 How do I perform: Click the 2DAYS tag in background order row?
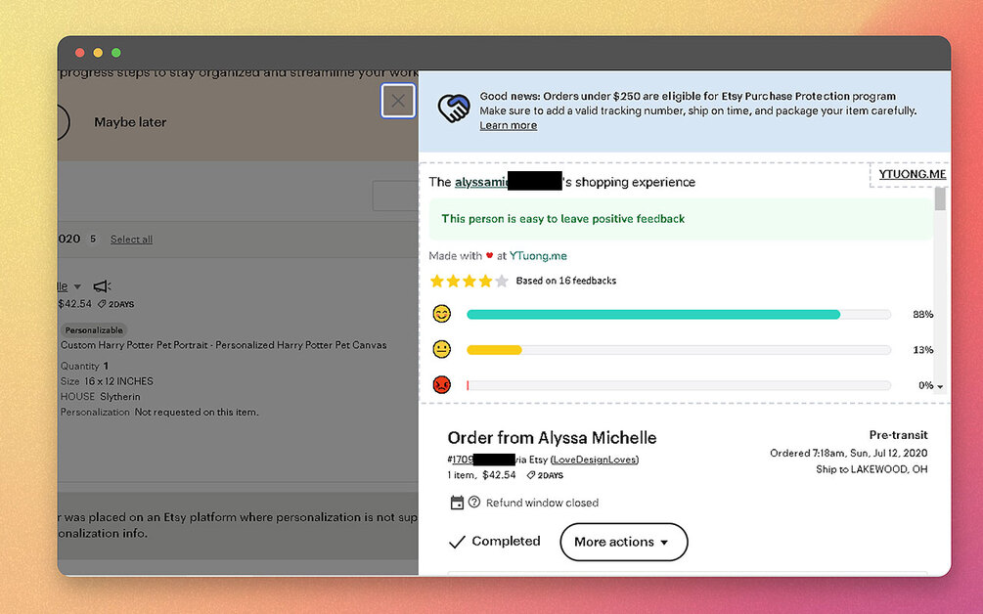click(x=116, y=304)
